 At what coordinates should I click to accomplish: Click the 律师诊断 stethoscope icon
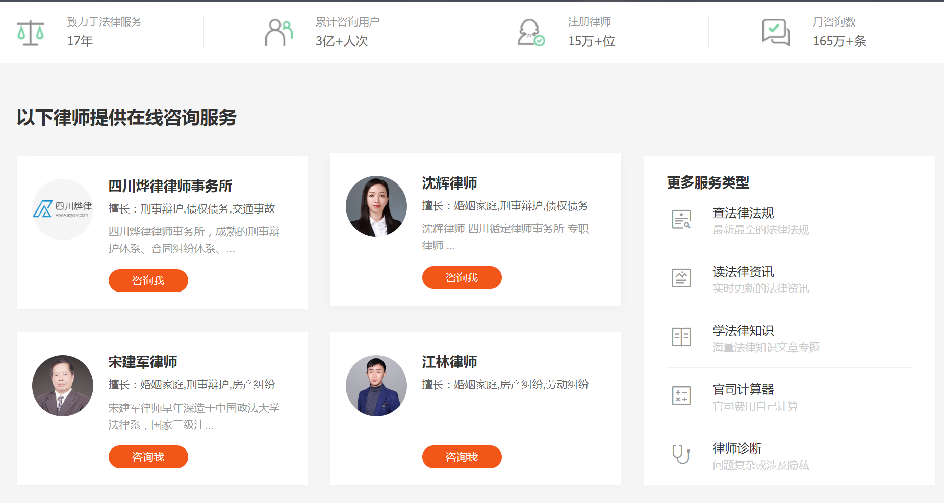pyautogui.click(x=681, y=455)
